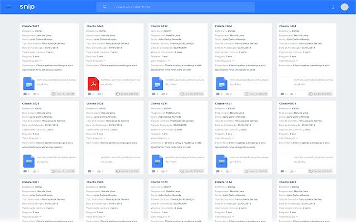Viewport: 356px width, 222px height.
Task: Open the 'Cliente 2034' card title
Action: [x=224, y=26]
